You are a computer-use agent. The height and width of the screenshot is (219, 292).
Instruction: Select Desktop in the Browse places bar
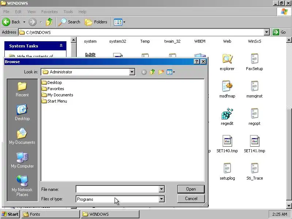coord(22,112)
